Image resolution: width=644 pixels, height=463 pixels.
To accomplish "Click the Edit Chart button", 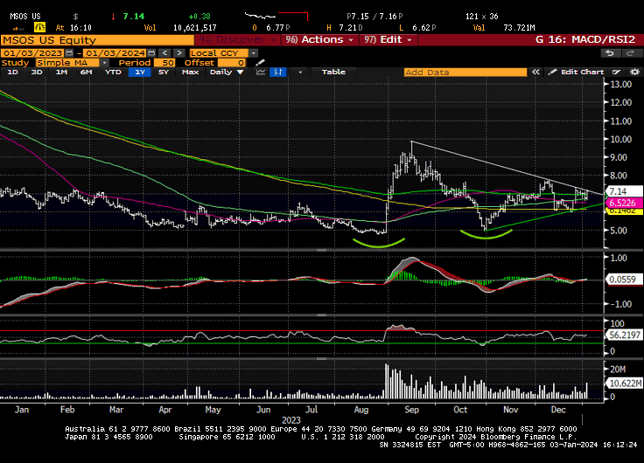I will (x=577, y=73).
